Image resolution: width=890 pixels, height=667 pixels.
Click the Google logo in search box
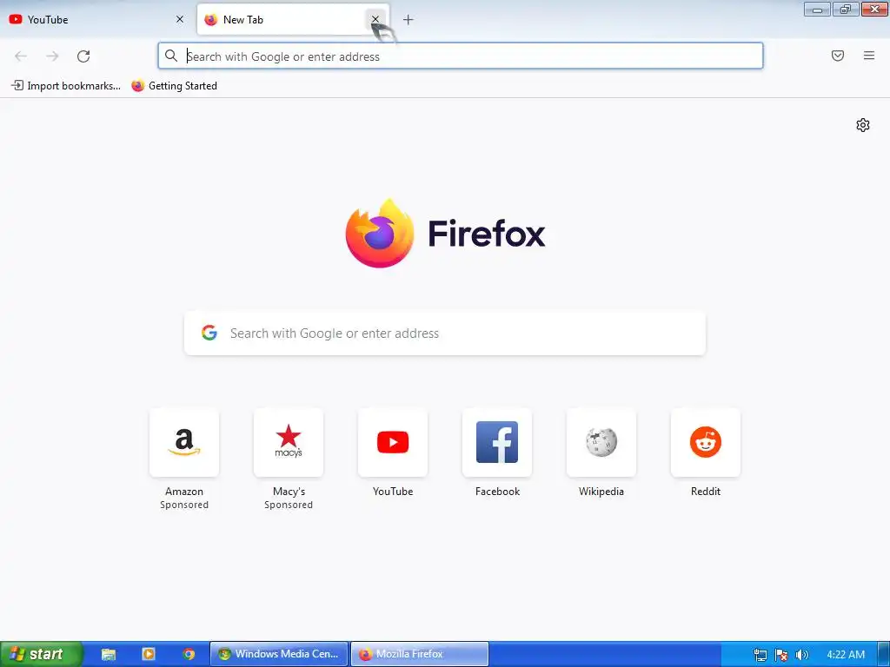coord(209,333)
